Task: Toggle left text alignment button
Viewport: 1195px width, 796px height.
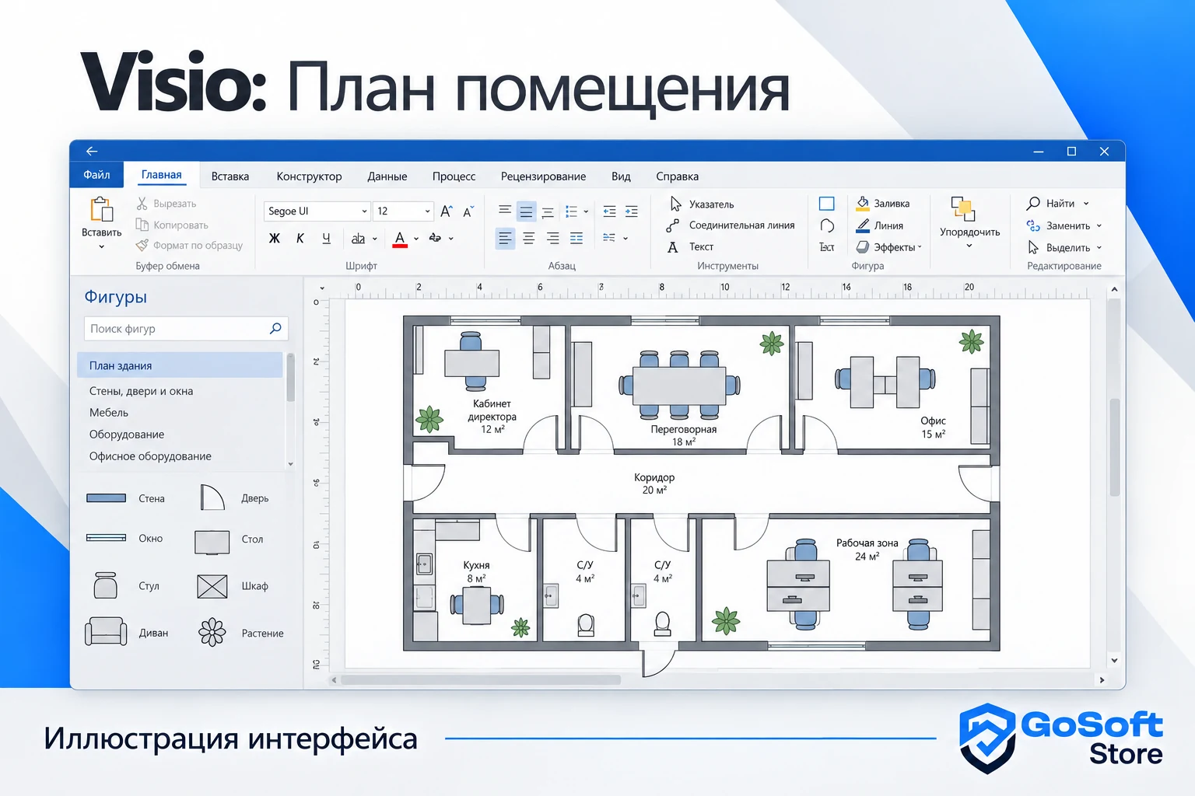Action: [x=505, y=239]
